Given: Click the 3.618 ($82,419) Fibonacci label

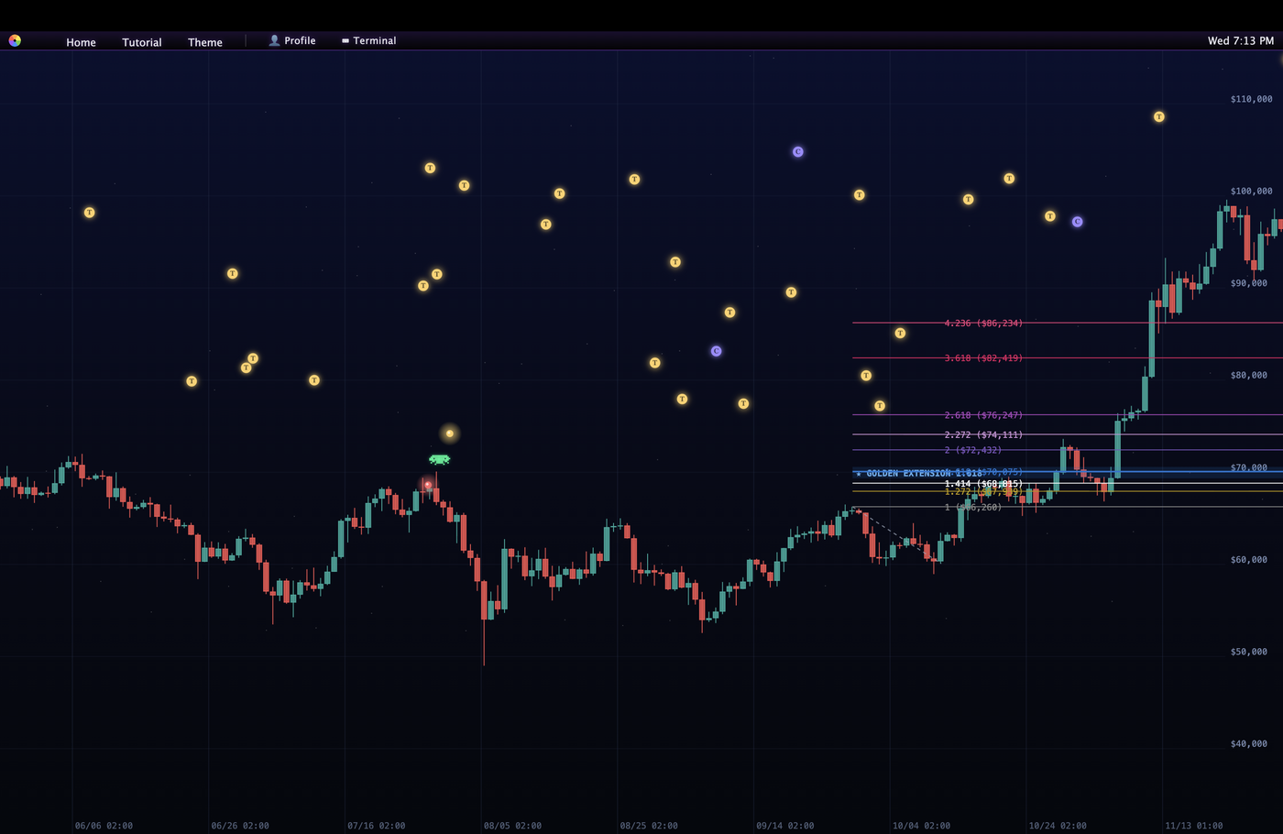Looking at the screenshot, I should (x=983, y=357).
